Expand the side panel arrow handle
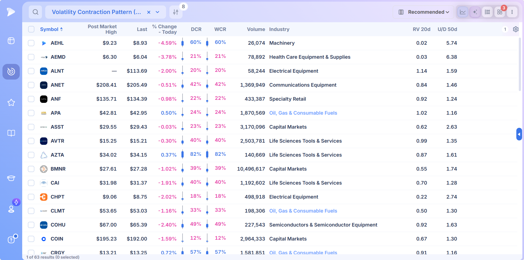The height and width of the screenshot is (260, 524). (519, 134)
